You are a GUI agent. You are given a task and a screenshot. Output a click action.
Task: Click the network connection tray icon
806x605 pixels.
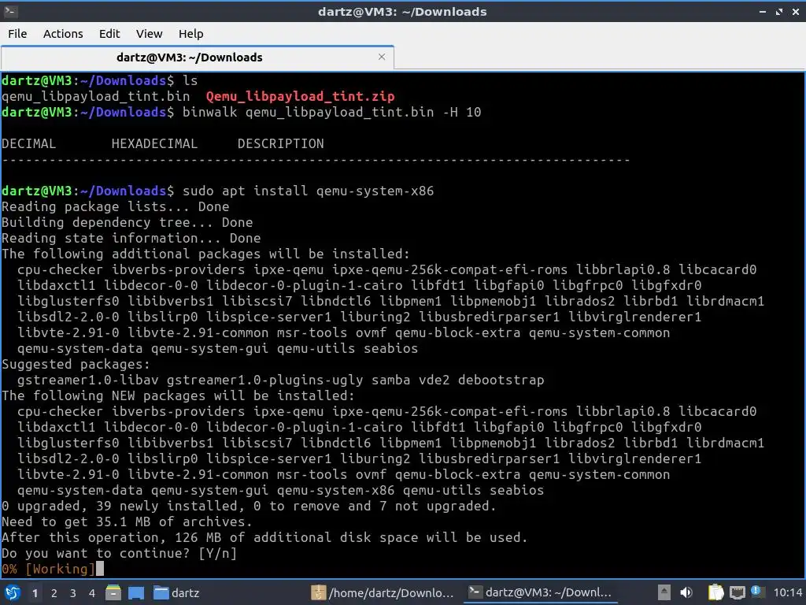coord(737,592)
